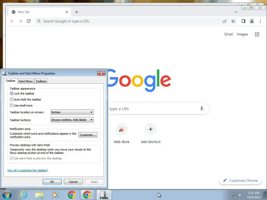Open the Images link
The height and width of the screenshot is (200, 267).
[242, 34]
